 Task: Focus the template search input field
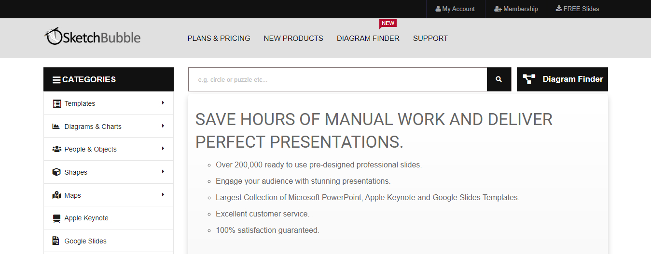[337, 79]
